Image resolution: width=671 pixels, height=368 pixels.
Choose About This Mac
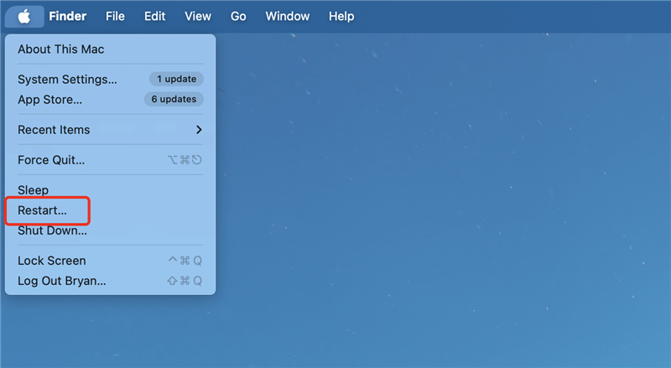pos(60,49)
